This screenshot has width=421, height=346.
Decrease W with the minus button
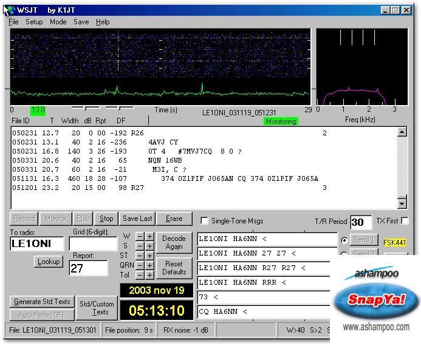click(x=140, y=237)
